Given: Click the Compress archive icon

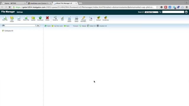Looking at the screenshot, I should (x=106, y=18).
